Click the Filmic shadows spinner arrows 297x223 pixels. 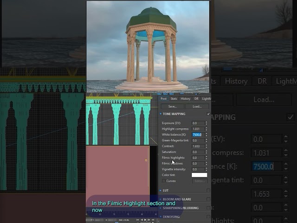click(x=206, y=164)
